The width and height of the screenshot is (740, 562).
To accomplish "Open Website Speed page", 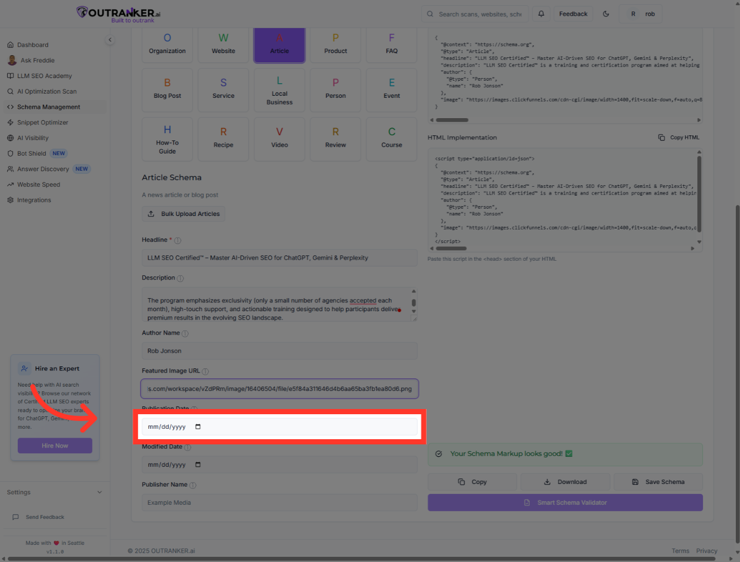I will coord(39,185).
